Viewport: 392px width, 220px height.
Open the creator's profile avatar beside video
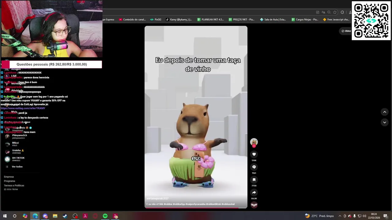[254, 142]
